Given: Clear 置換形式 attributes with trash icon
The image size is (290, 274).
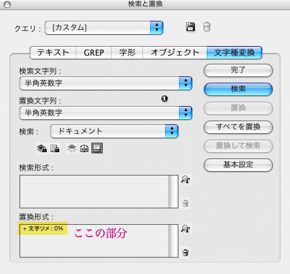Looking at the screenshot, I should [x=185, y=253].
